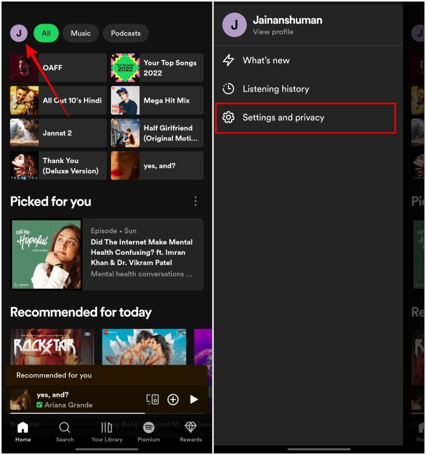The width and height of the screenshot is (426, 455).
Task: Go to the Home tab
Action: coord(23,432)
